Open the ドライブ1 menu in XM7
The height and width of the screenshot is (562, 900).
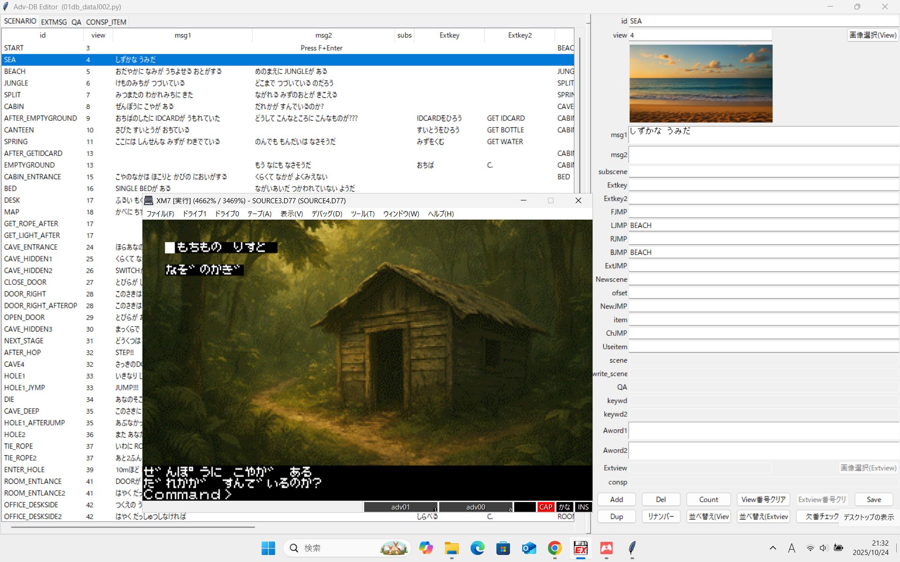coord(194,214)
